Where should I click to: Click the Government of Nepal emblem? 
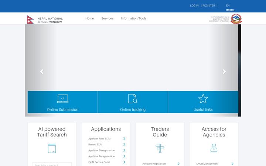click(x=236, y=19)
